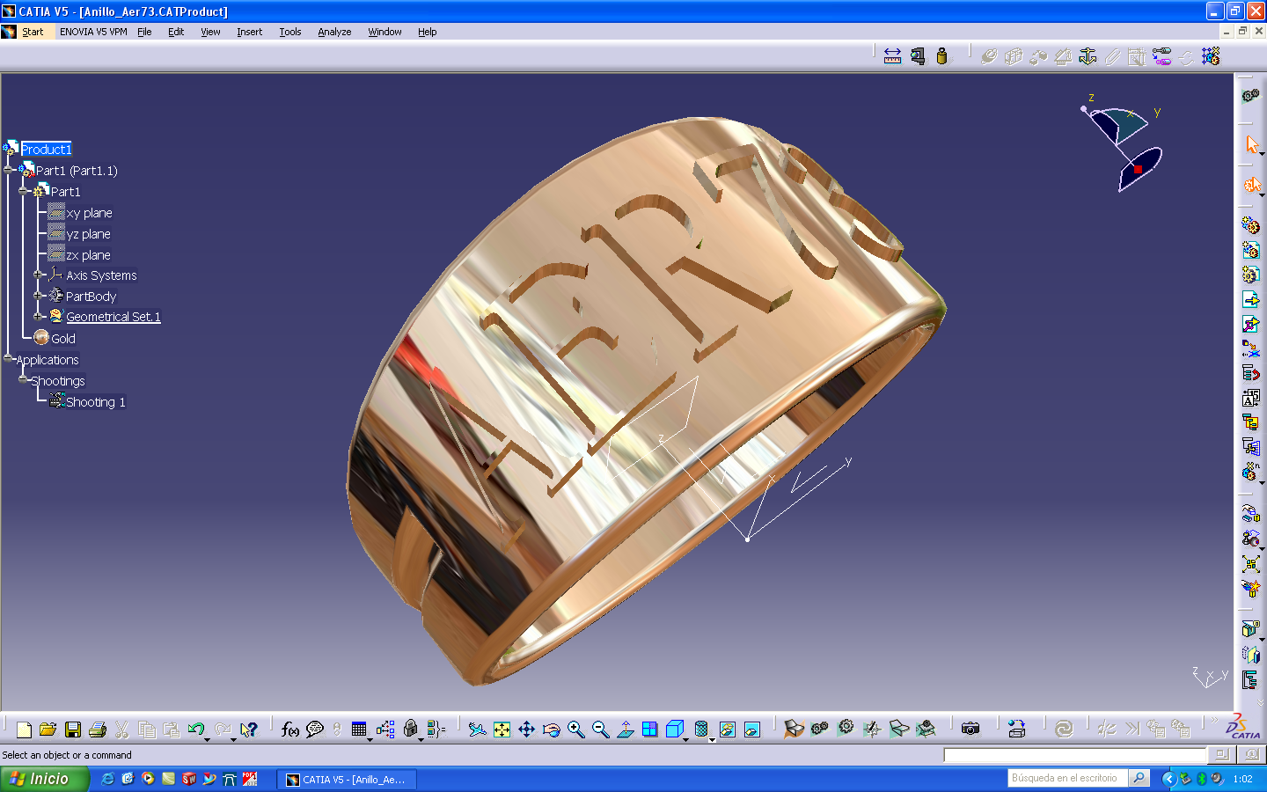Click the Windows Inicio start button

(44, 779)
